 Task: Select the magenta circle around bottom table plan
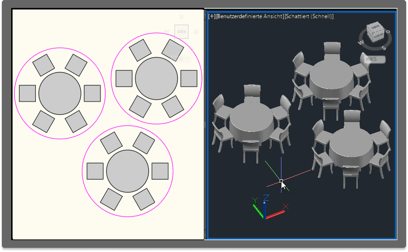pyautogui.click(x=83, y=171)
